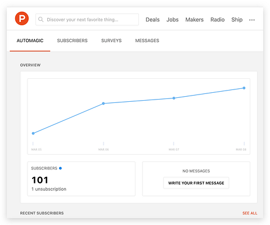Select the Mar 08 chart point
Screen dimensions: 270x225
tap(244, 88)
